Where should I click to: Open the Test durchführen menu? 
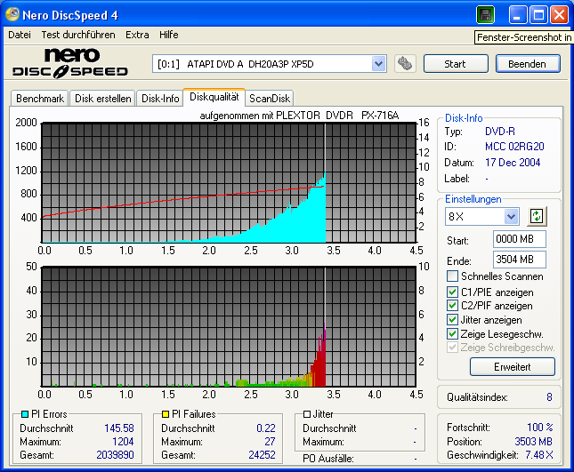point(77,35)
